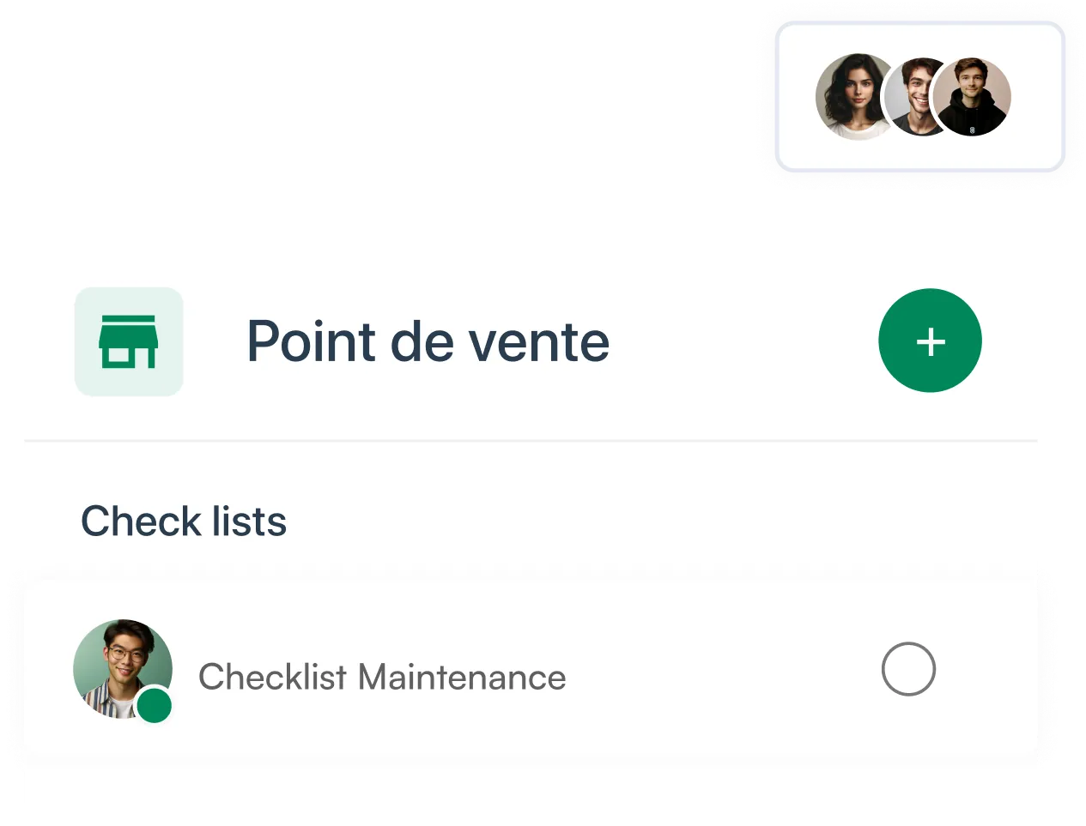Click the "Point de vente" title
Screen dimensions: 1086x826
(428, 341)
